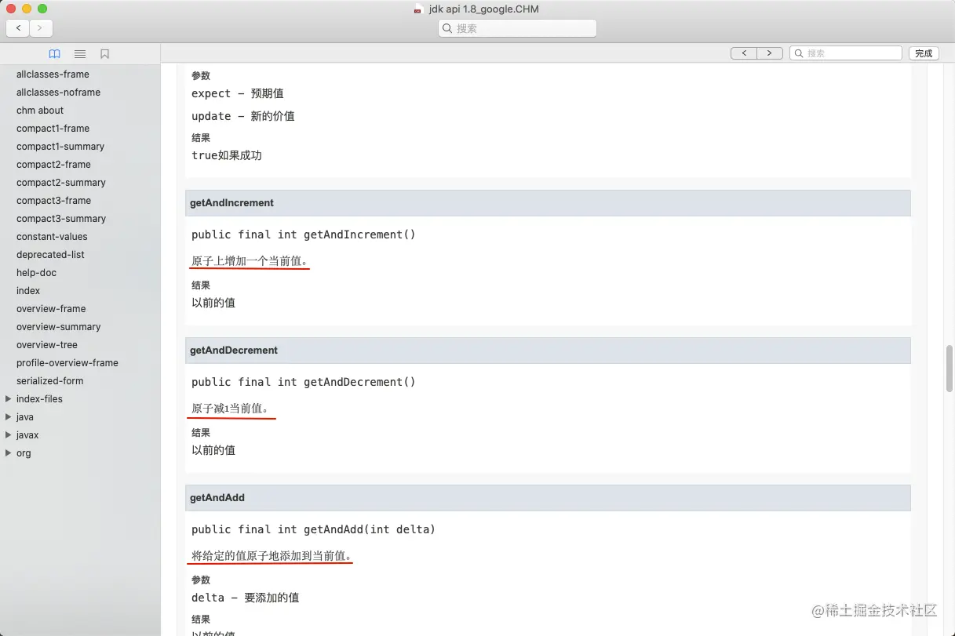
Task: Open compact1-summary entry
Action: click(60, 147)
